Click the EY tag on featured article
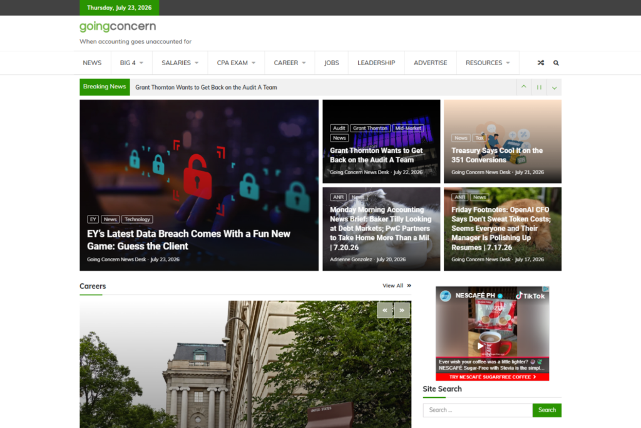 coord(93,219)
